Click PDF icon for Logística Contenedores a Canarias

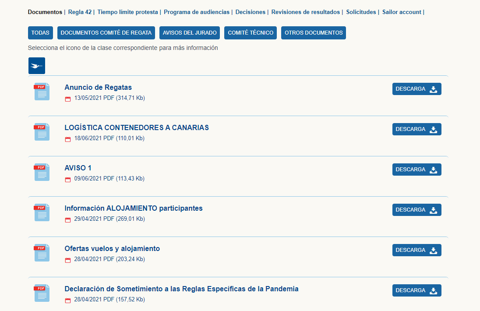(x=42, y=132)
